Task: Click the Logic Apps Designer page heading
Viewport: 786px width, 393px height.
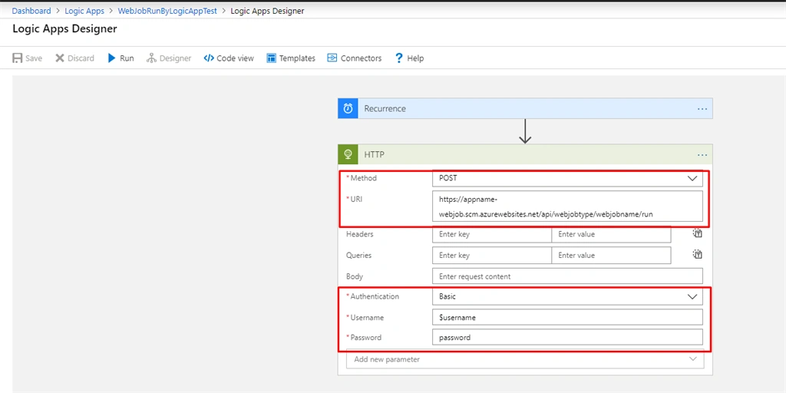Action: [x=64, y=28]
